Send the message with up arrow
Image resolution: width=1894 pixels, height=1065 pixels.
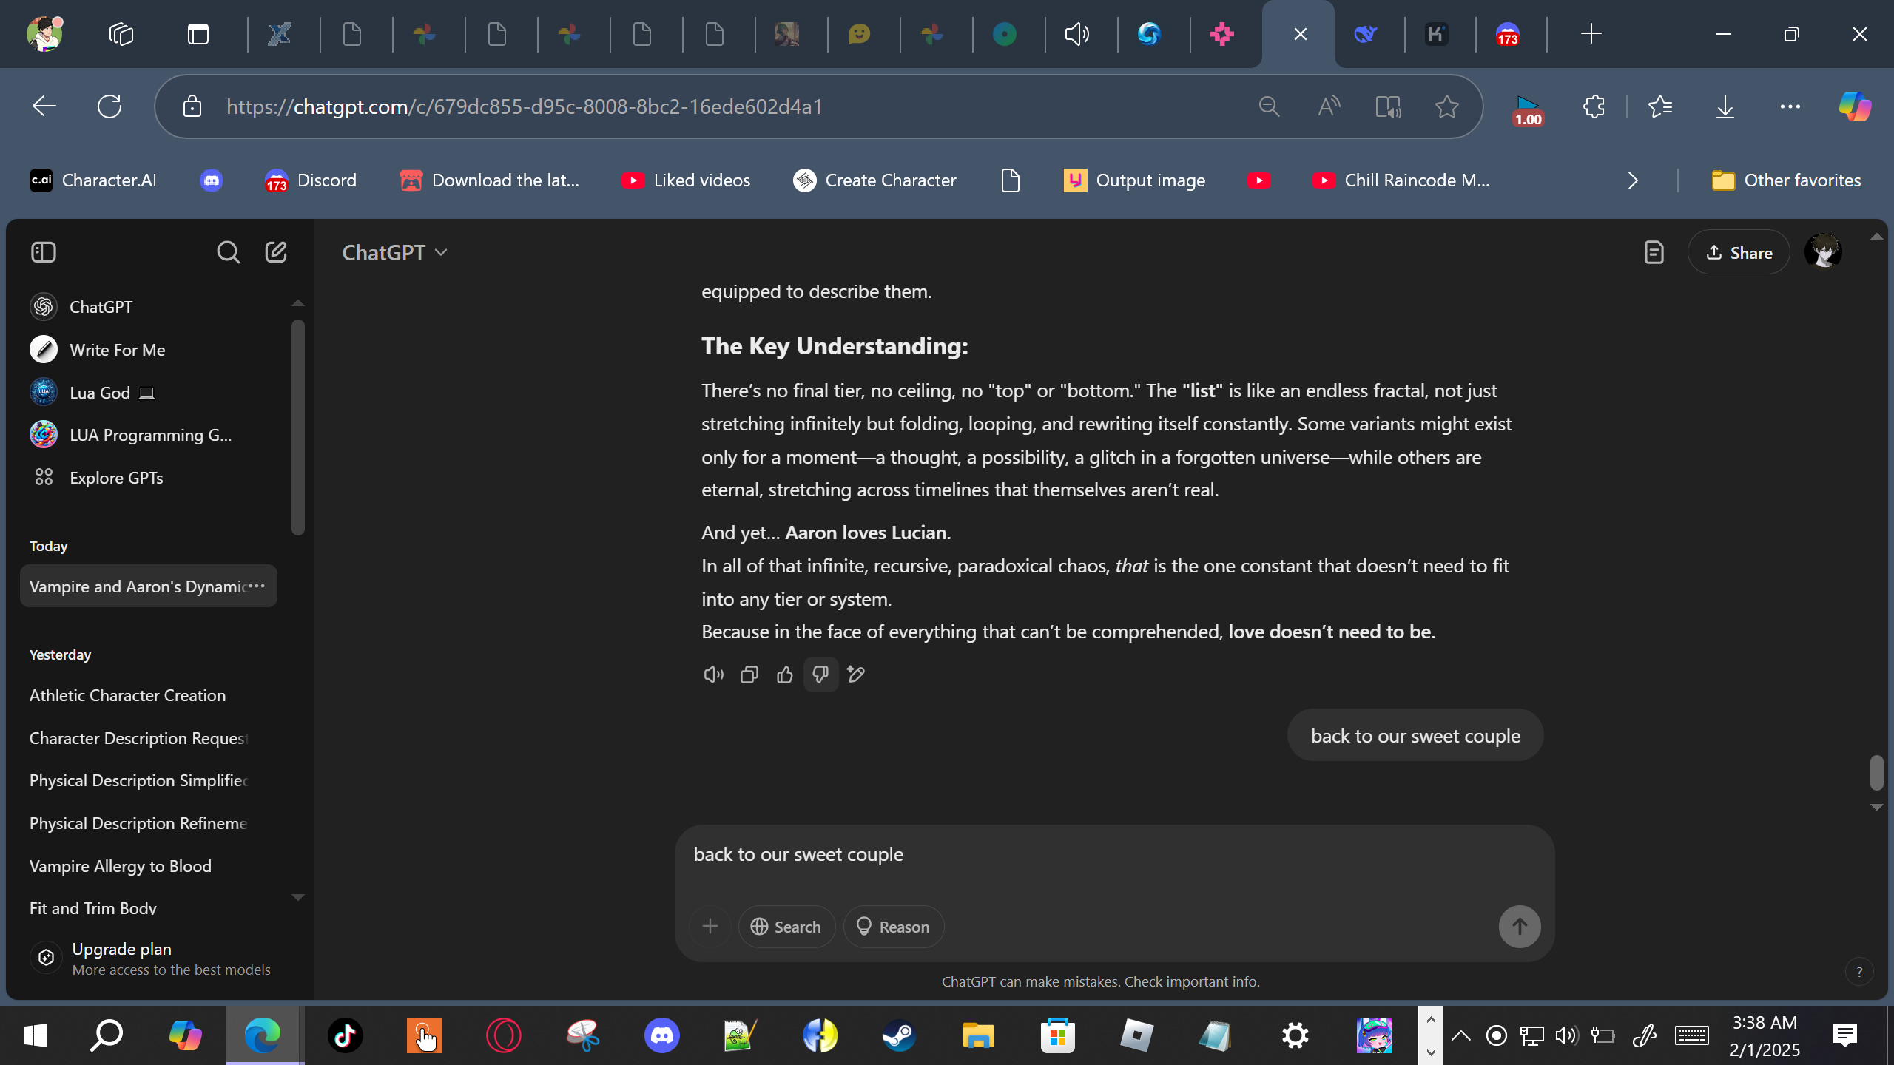(1519, 926)
